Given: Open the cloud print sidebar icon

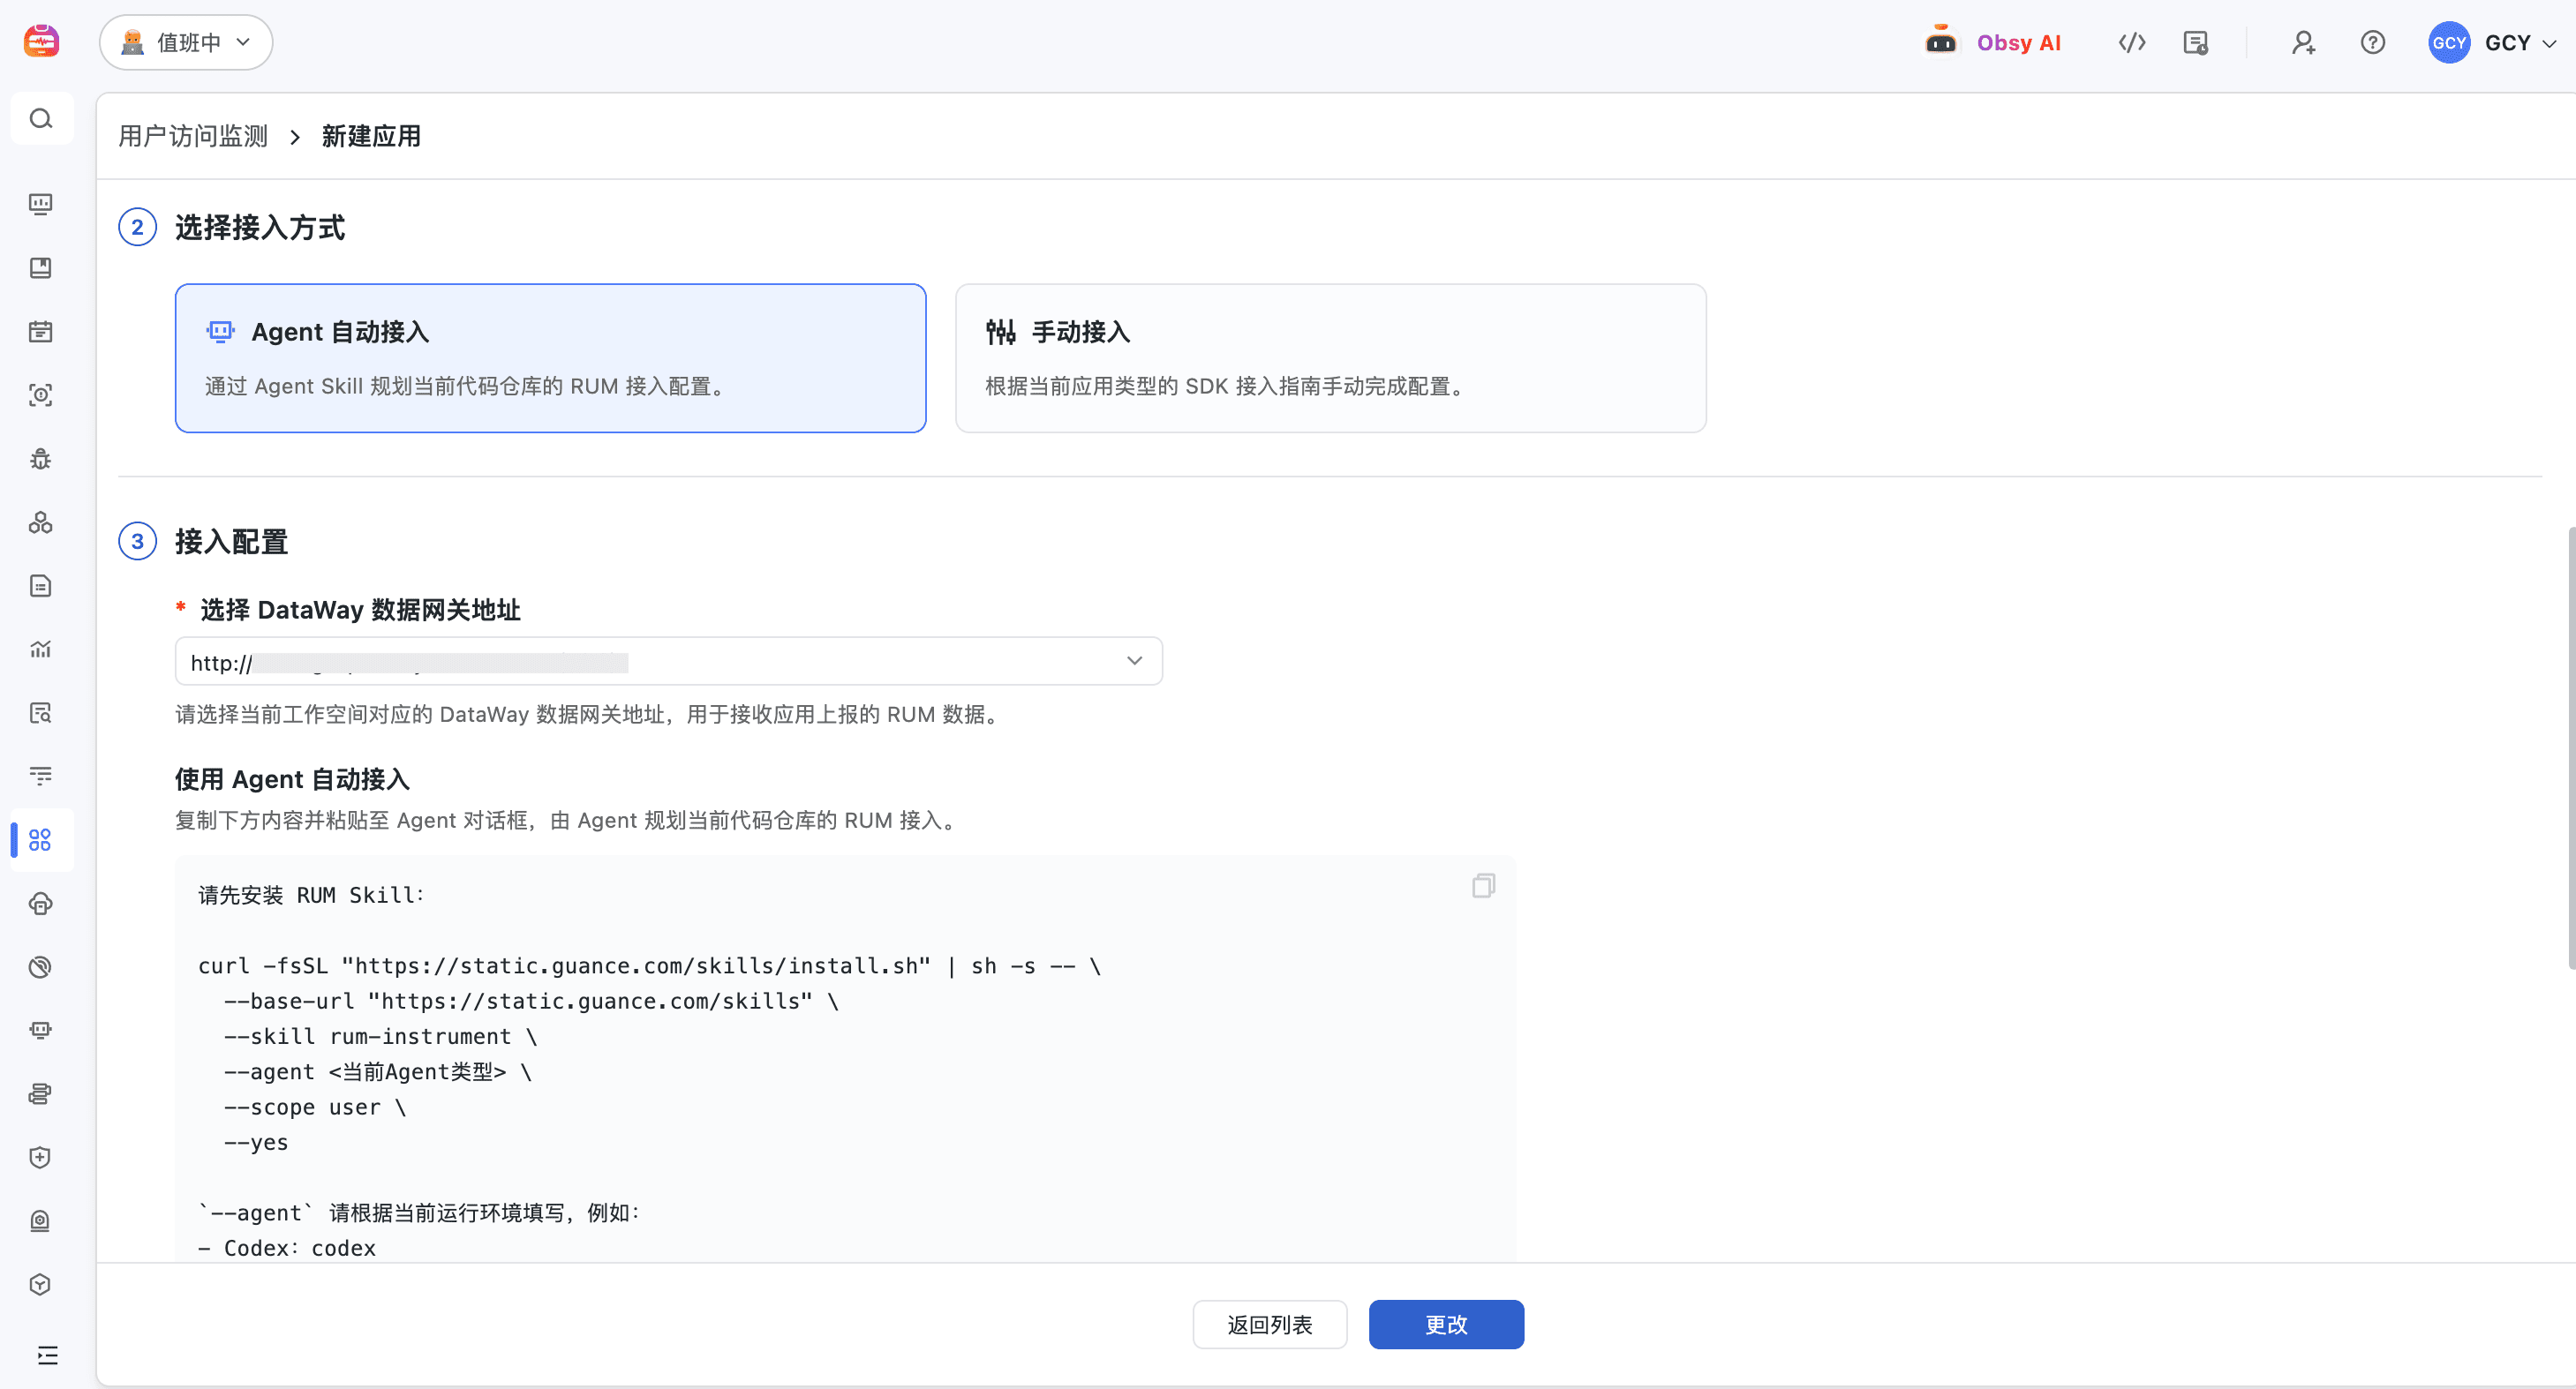Looking at the screenshot, I should click(41, 904).
